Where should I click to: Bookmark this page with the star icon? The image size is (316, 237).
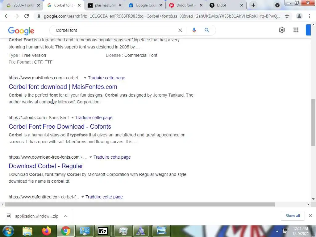(287, 16)
